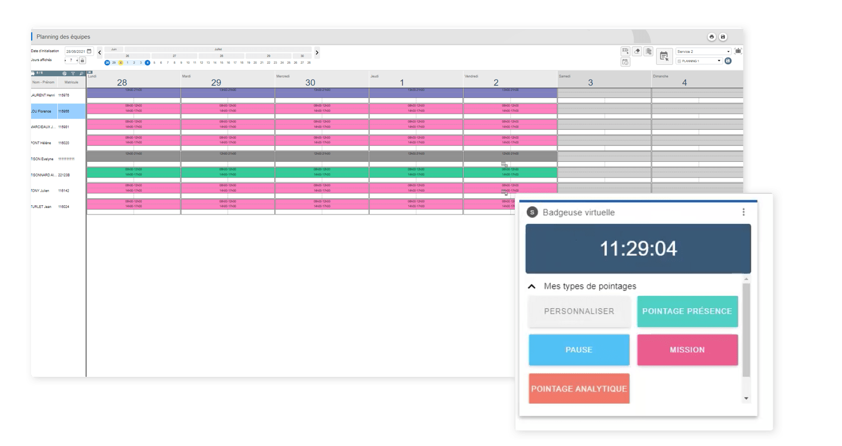The width and height of the screenshot is (842, 446).
Task: Select day 15 in the timeline strip
Action: [x=221, y=63]
